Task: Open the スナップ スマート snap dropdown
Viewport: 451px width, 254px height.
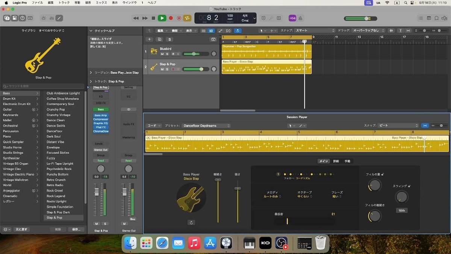Action: 315,30
